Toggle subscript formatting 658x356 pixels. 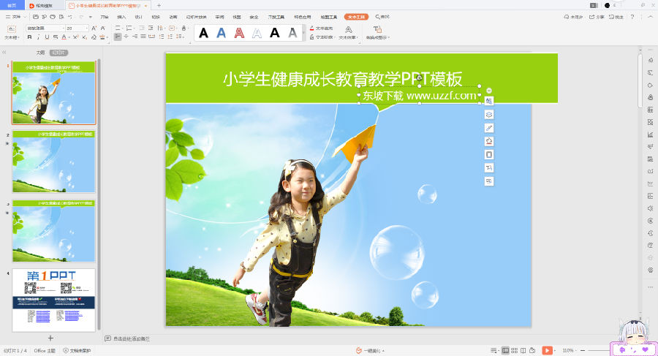tap(84, 37)
